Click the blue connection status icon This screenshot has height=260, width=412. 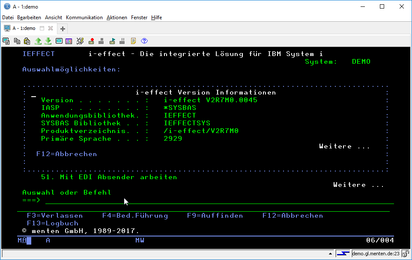pyautogui.click(x=343, y=254)
